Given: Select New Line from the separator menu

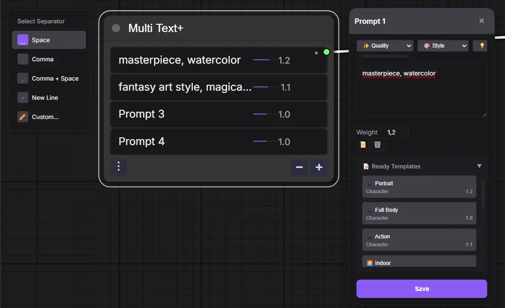Looking at the screenshot, I should coord(49,98).
